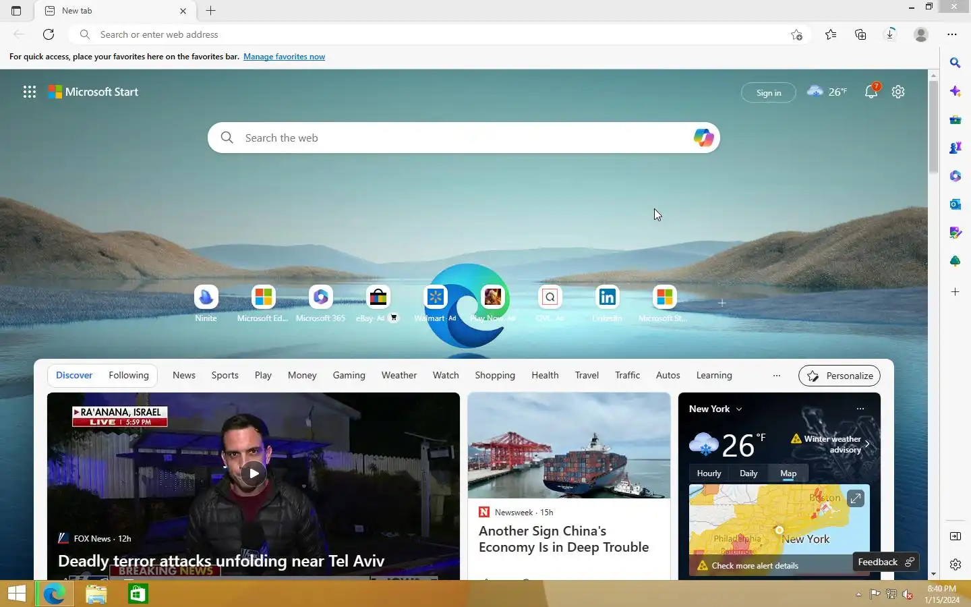This screenshot has width=971, height=607.
Task: Open the Feedback button
Action: point(885,562)
